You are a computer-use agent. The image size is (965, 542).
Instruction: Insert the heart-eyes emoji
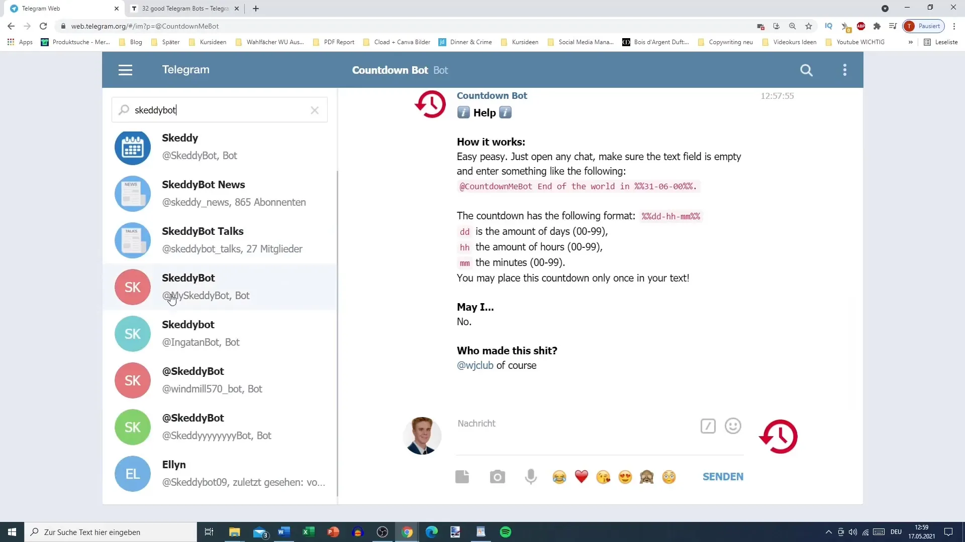[x=625, y=477]
